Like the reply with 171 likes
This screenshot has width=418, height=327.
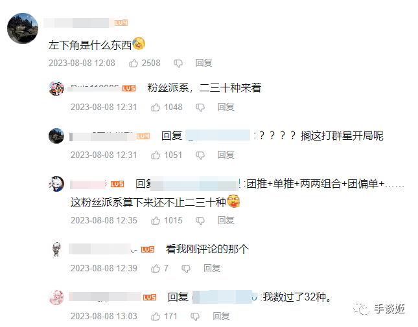(156, 317)
